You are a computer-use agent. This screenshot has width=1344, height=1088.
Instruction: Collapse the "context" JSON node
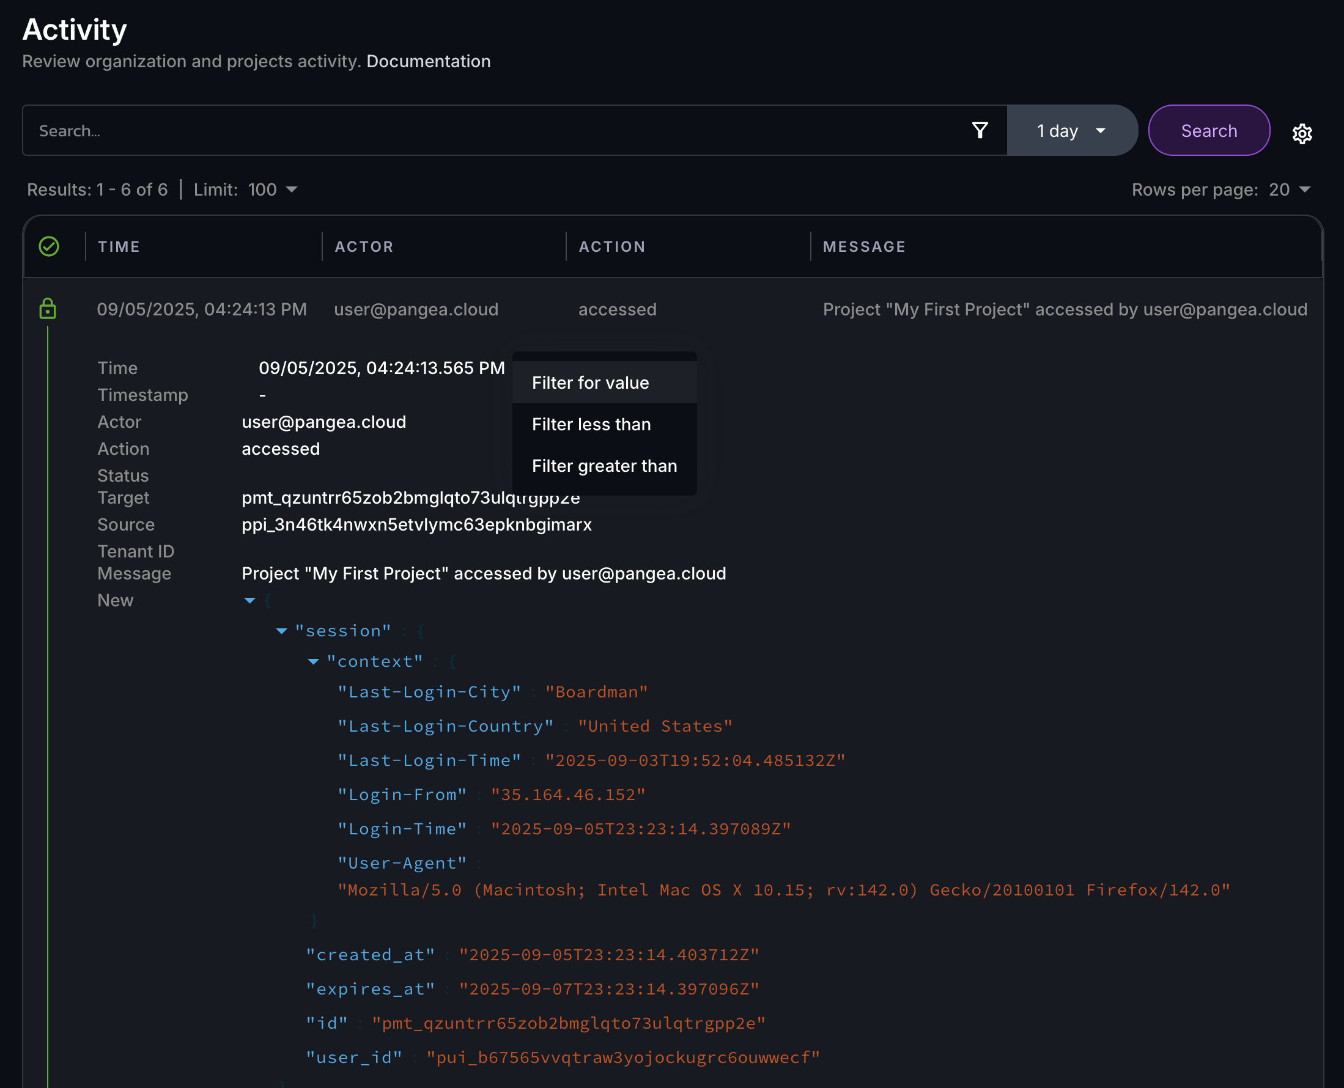point(314,662)
